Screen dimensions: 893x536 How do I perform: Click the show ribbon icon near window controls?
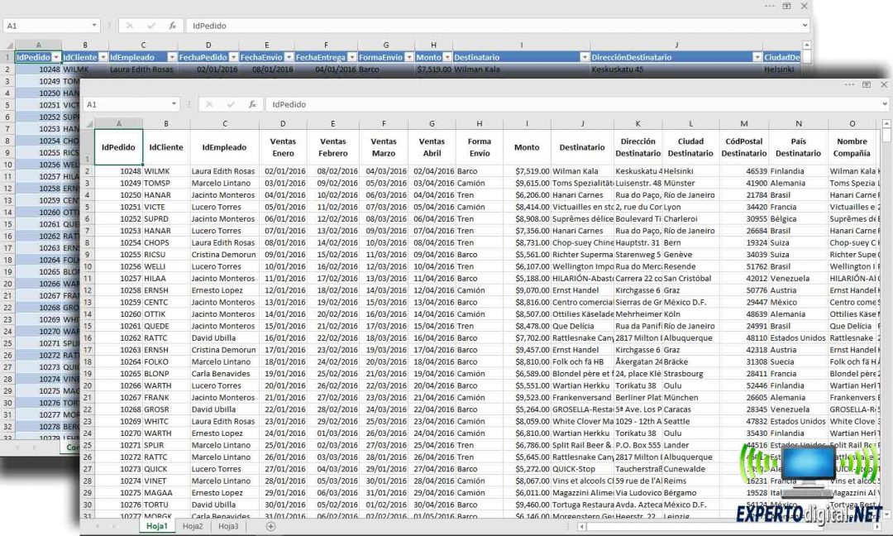(867, 84)
